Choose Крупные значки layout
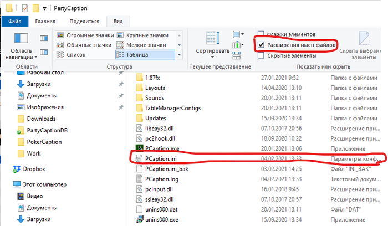 click(x=143, y=35)
